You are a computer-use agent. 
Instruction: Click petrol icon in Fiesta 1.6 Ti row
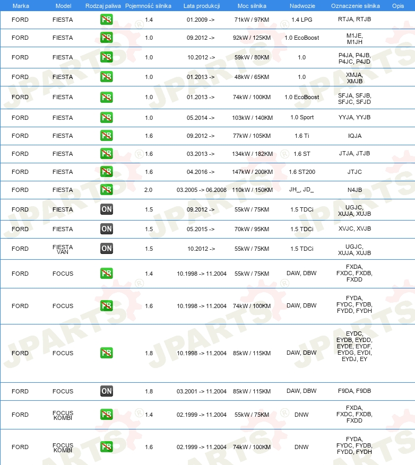(107, 136)
